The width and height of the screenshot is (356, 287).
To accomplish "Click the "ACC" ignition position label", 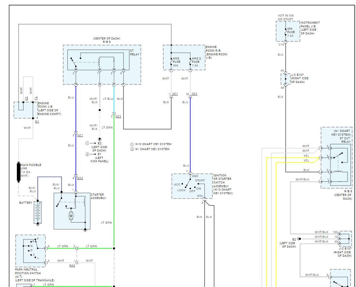I will click(177, 184).
